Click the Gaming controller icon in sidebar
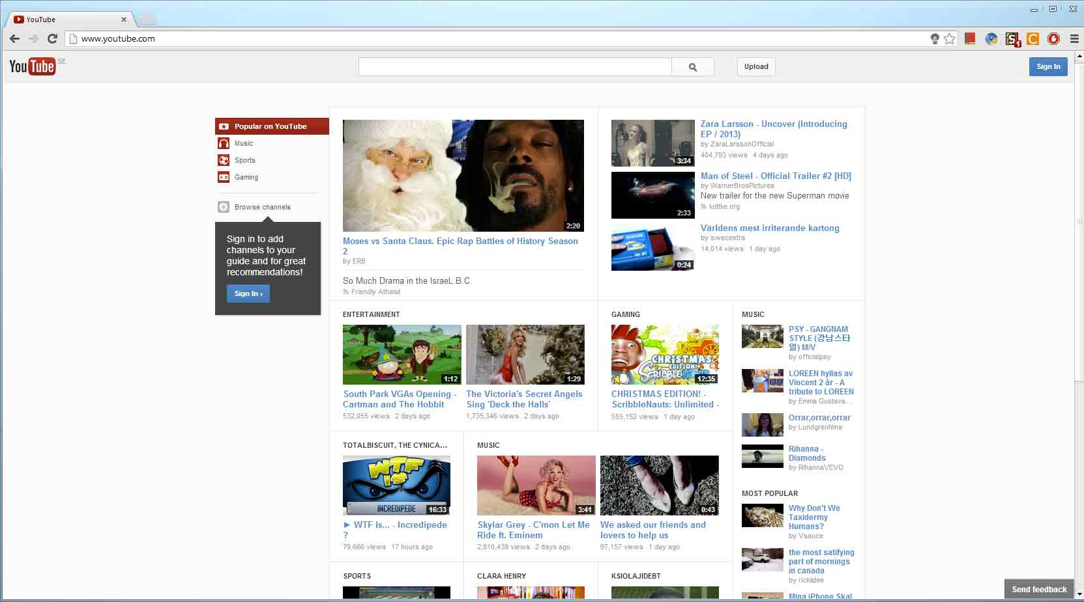The width and height of the screenshot is (1084, 602). click(224, 177)
